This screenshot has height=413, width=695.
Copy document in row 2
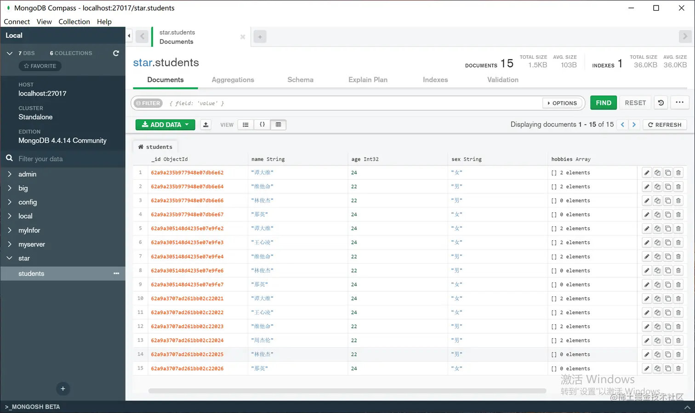coord(657,187)
